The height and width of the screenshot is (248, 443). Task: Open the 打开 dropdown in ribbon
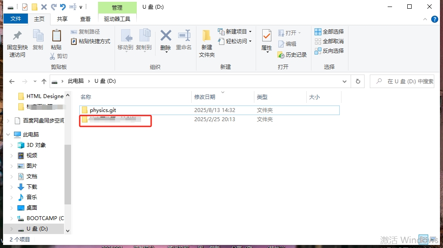[x=289, y=33]
